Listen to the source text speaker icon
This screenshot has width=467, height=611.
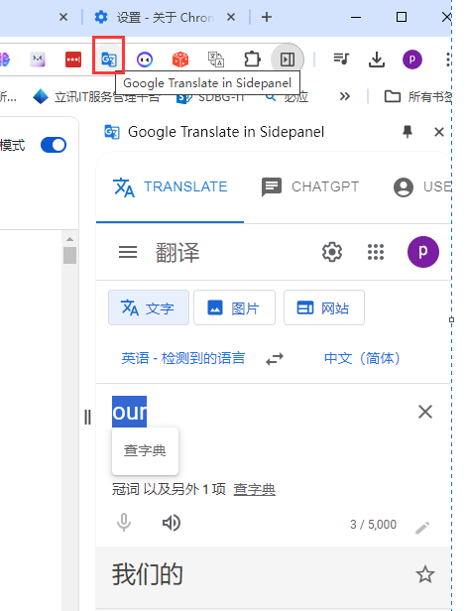pyautogui.click(x=172, y=523)
